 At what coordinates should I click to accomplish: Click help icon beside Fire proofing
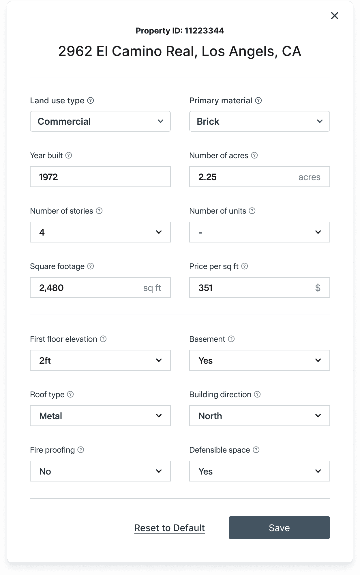(81, 450)
